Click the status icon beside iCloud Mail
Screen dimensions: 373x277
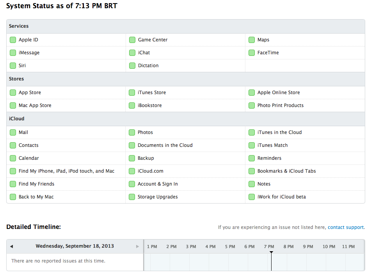click(x=13, y=132)
